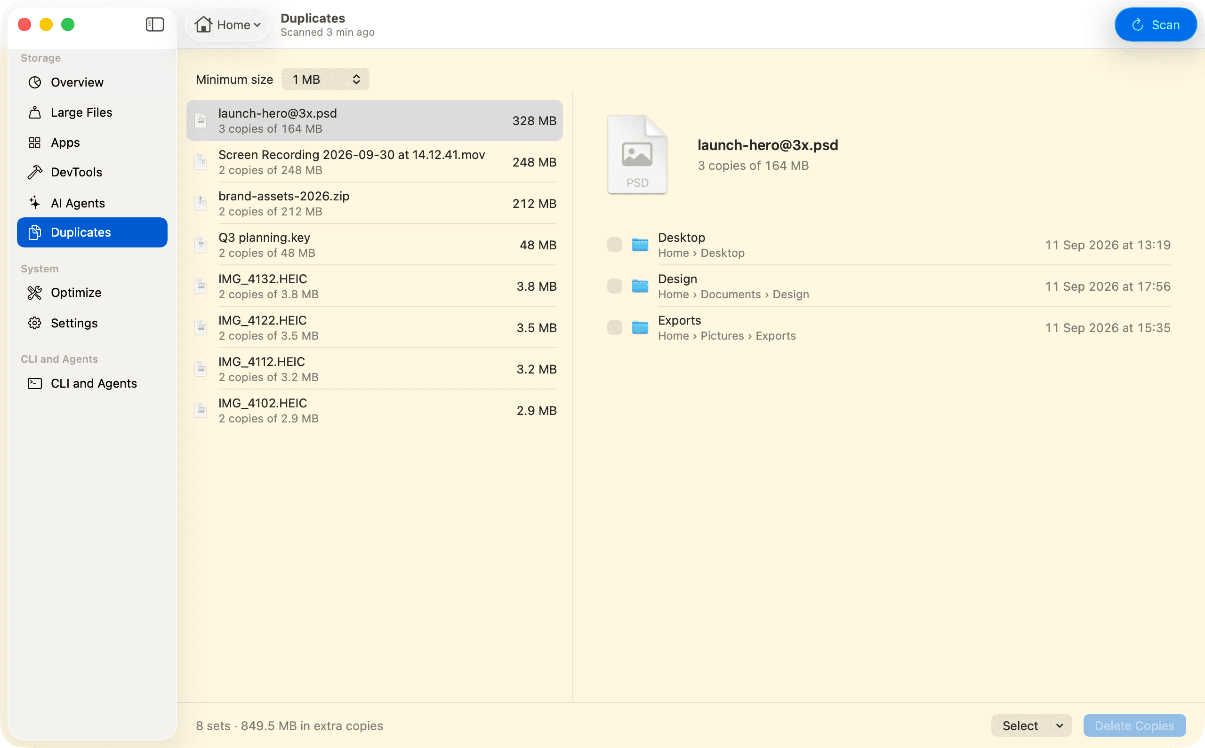Viewport: 1205px width, 748px height.
Task: Click the 11 Sep 2026 at 15:35 date
Action: 1108,327
